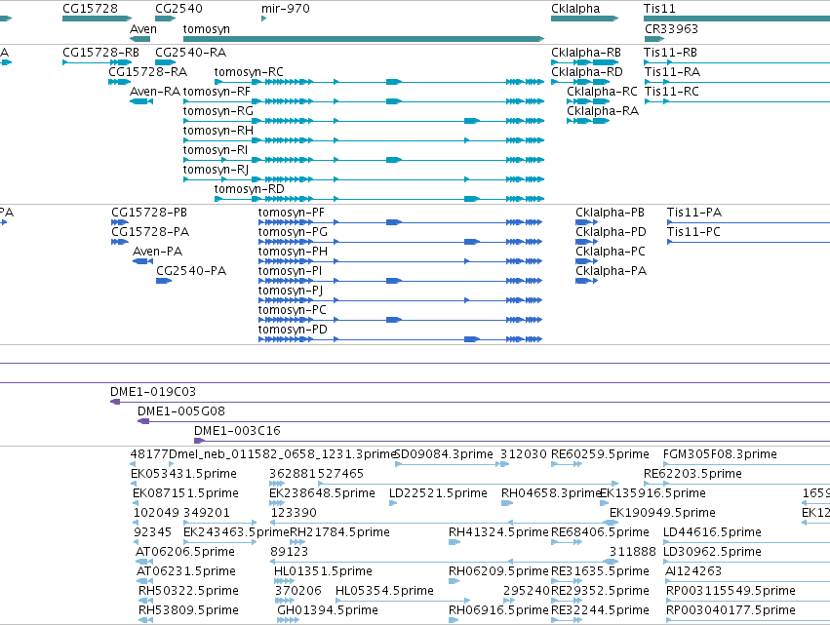Click EST RE60259.5prime label
The image size is (830, 625).
(x=600, y=454)
